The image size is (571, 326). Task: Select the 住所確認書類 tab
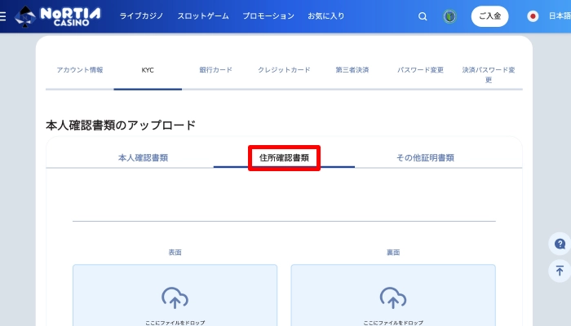tap(284, 158)
